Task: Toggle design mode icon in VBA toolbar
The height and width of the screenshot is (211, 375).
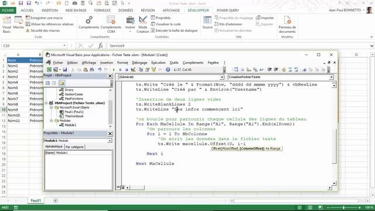Action: tap(133, 70)
